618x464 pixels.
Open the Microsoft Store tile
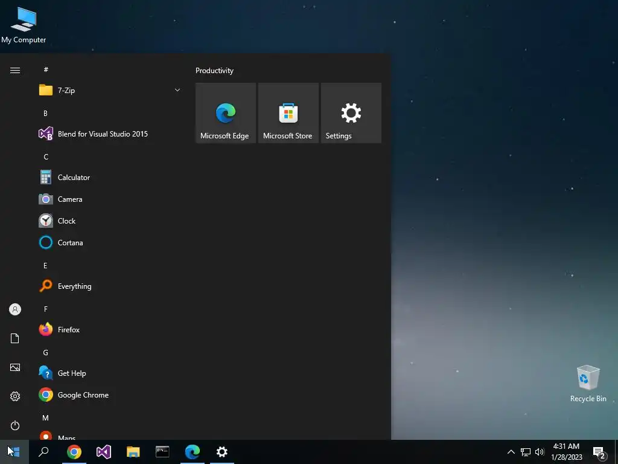coord(288,113)
